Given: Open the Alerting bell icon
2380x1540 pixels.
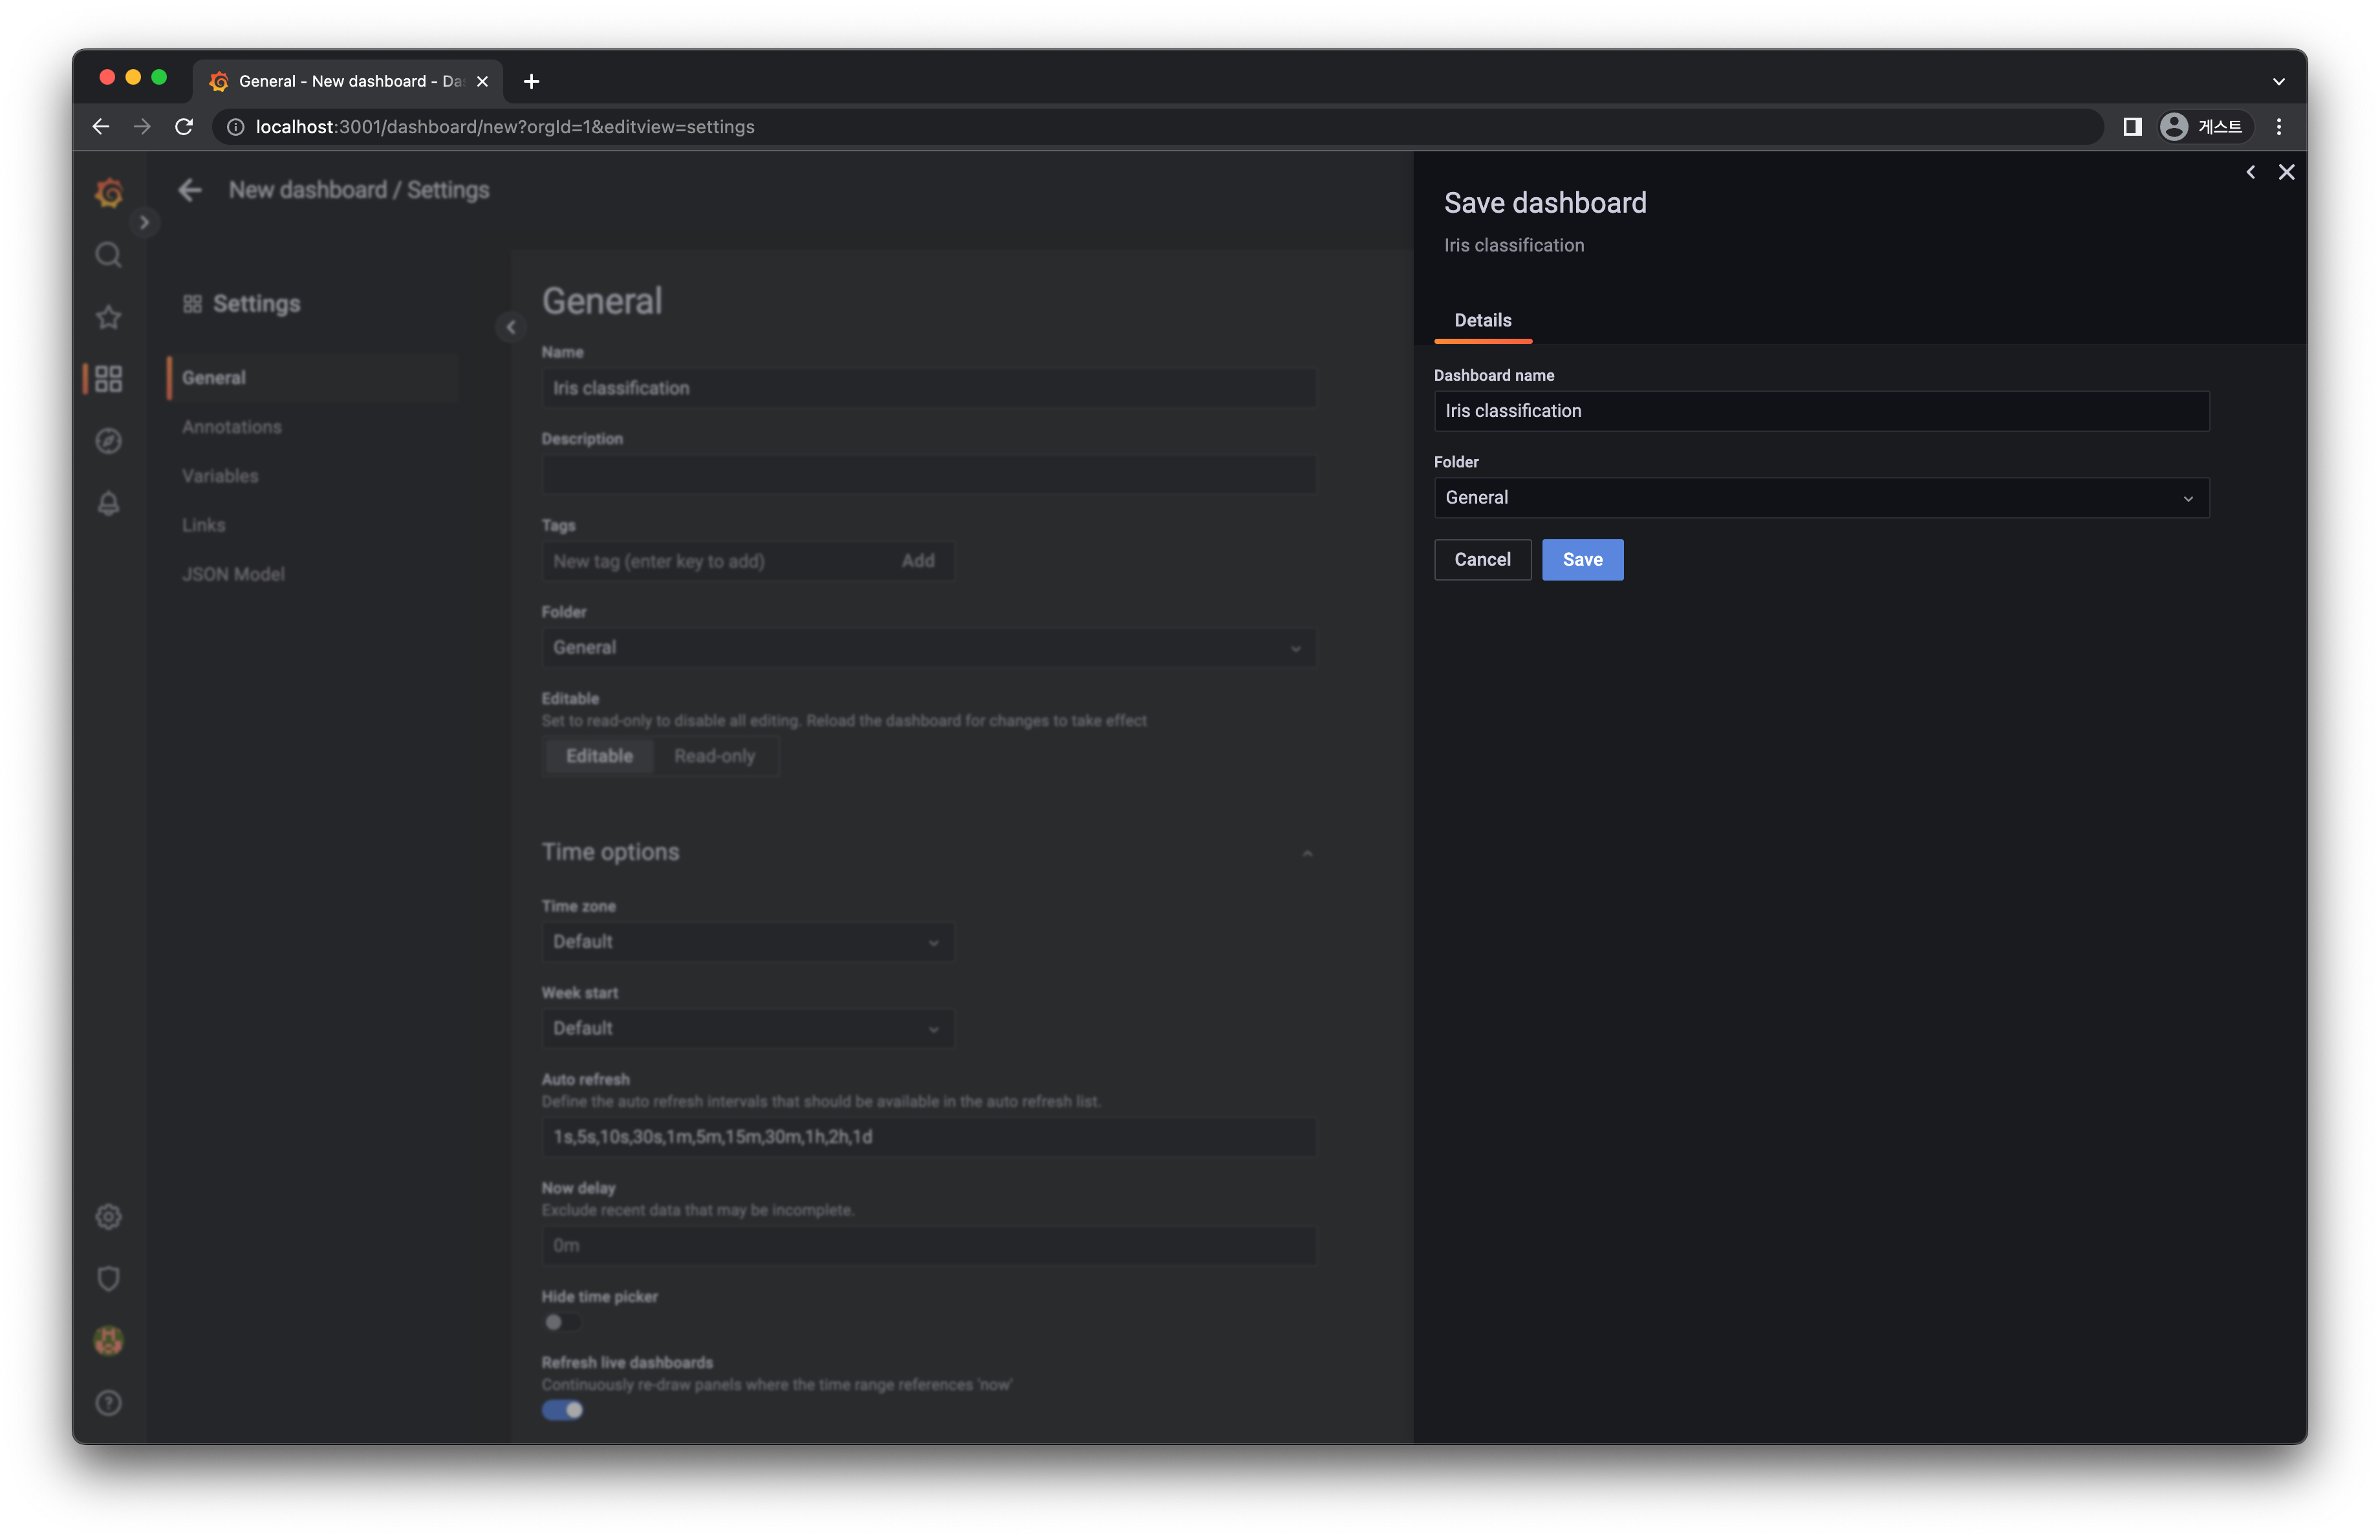Looking at the screenshot, I should tap(109, 503).
